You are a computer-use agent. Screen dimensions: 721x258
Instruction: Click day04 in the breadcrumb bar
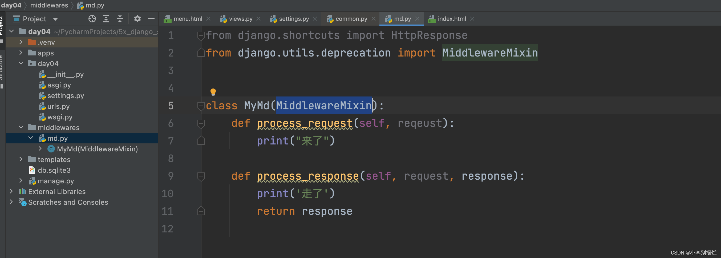click(11, 5)
